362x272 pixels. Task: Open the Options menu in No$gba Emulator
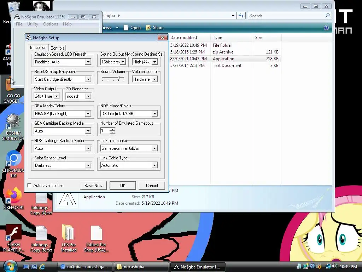51,24
